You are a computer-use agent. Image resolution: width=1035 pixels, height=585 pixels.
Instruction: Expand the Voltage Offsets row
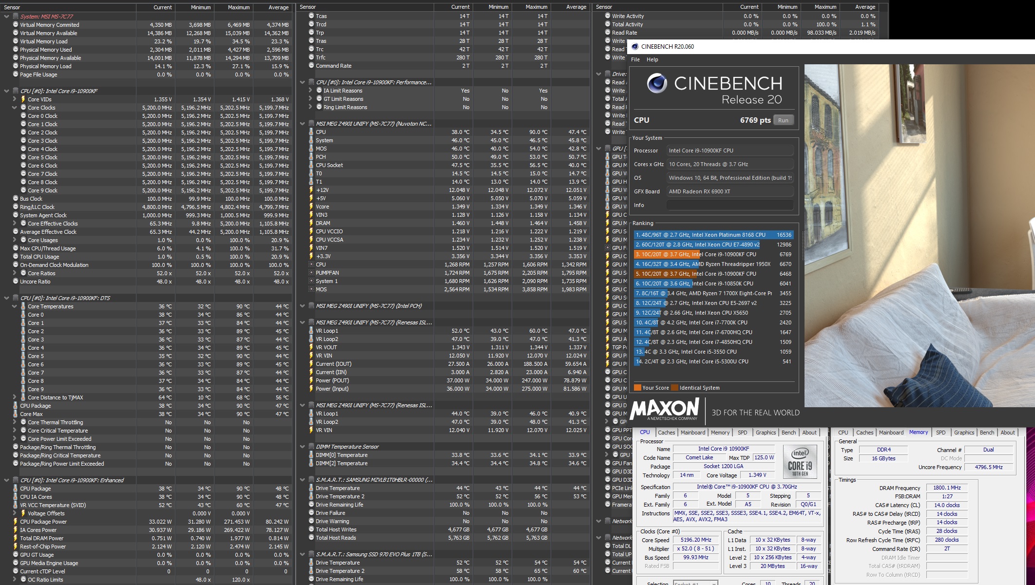pos(15,513)
